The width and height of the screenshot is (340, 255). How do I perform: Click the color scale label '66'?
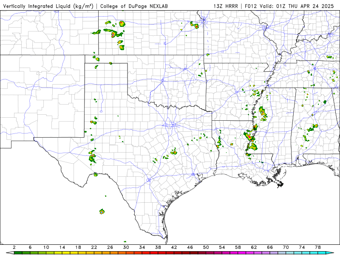pos(270,247)
